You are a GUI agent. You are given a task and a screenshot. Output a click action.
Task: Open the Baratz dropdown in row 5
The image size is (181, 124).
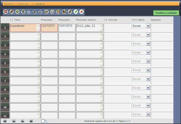click(148, 61)
